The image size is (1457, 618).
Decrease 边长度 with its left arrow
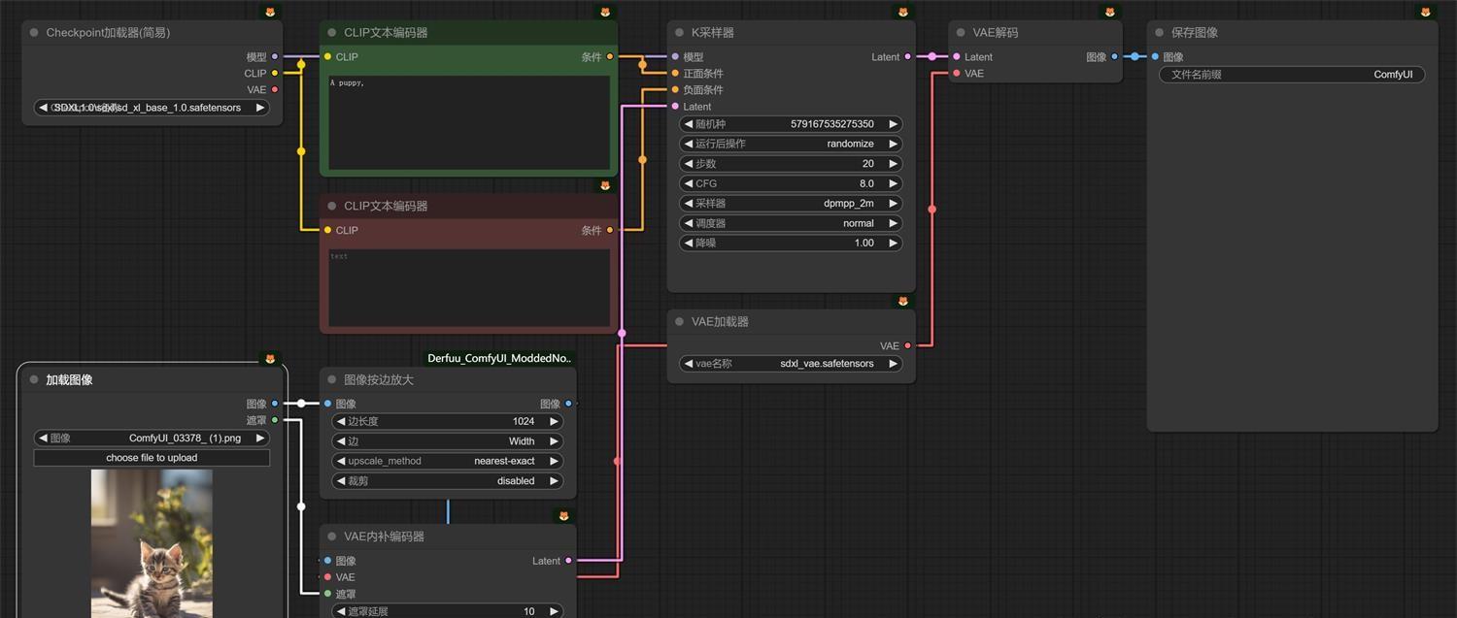click(340, 421)
